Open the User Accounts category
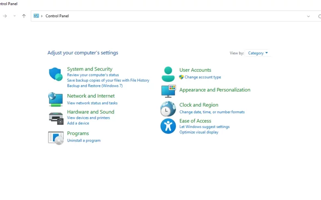 [195, 70]
